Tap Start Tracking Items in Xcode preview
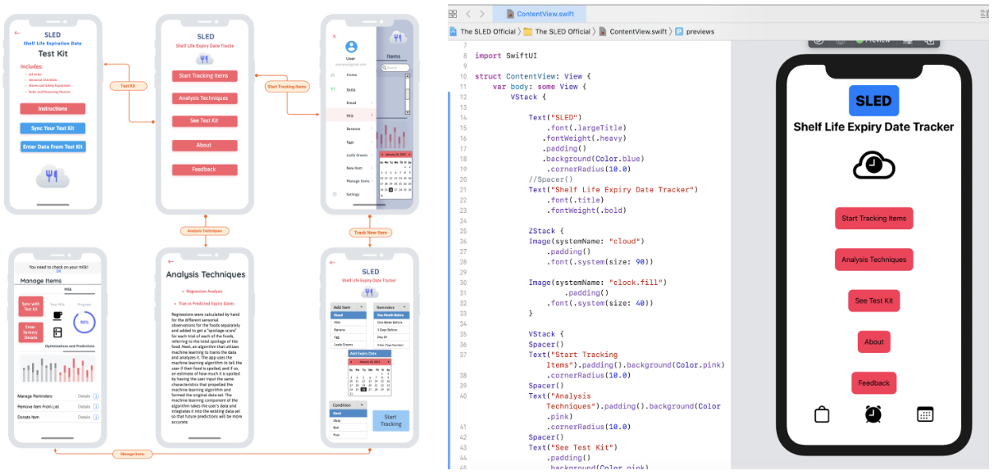Image resolution: width=994 pixels, height=475 pixels. (873, 219)
